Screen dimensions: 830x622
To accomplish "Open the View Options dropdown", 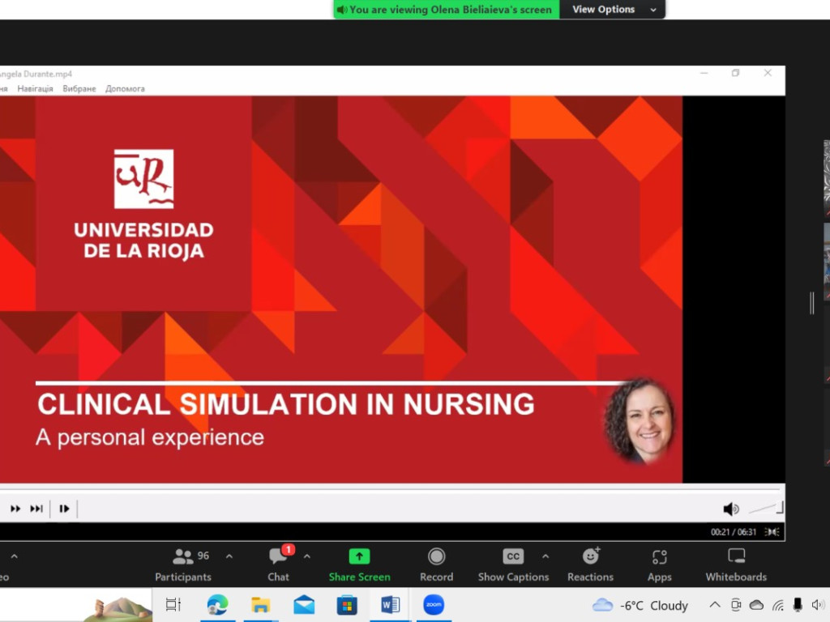I will point(613,10).
